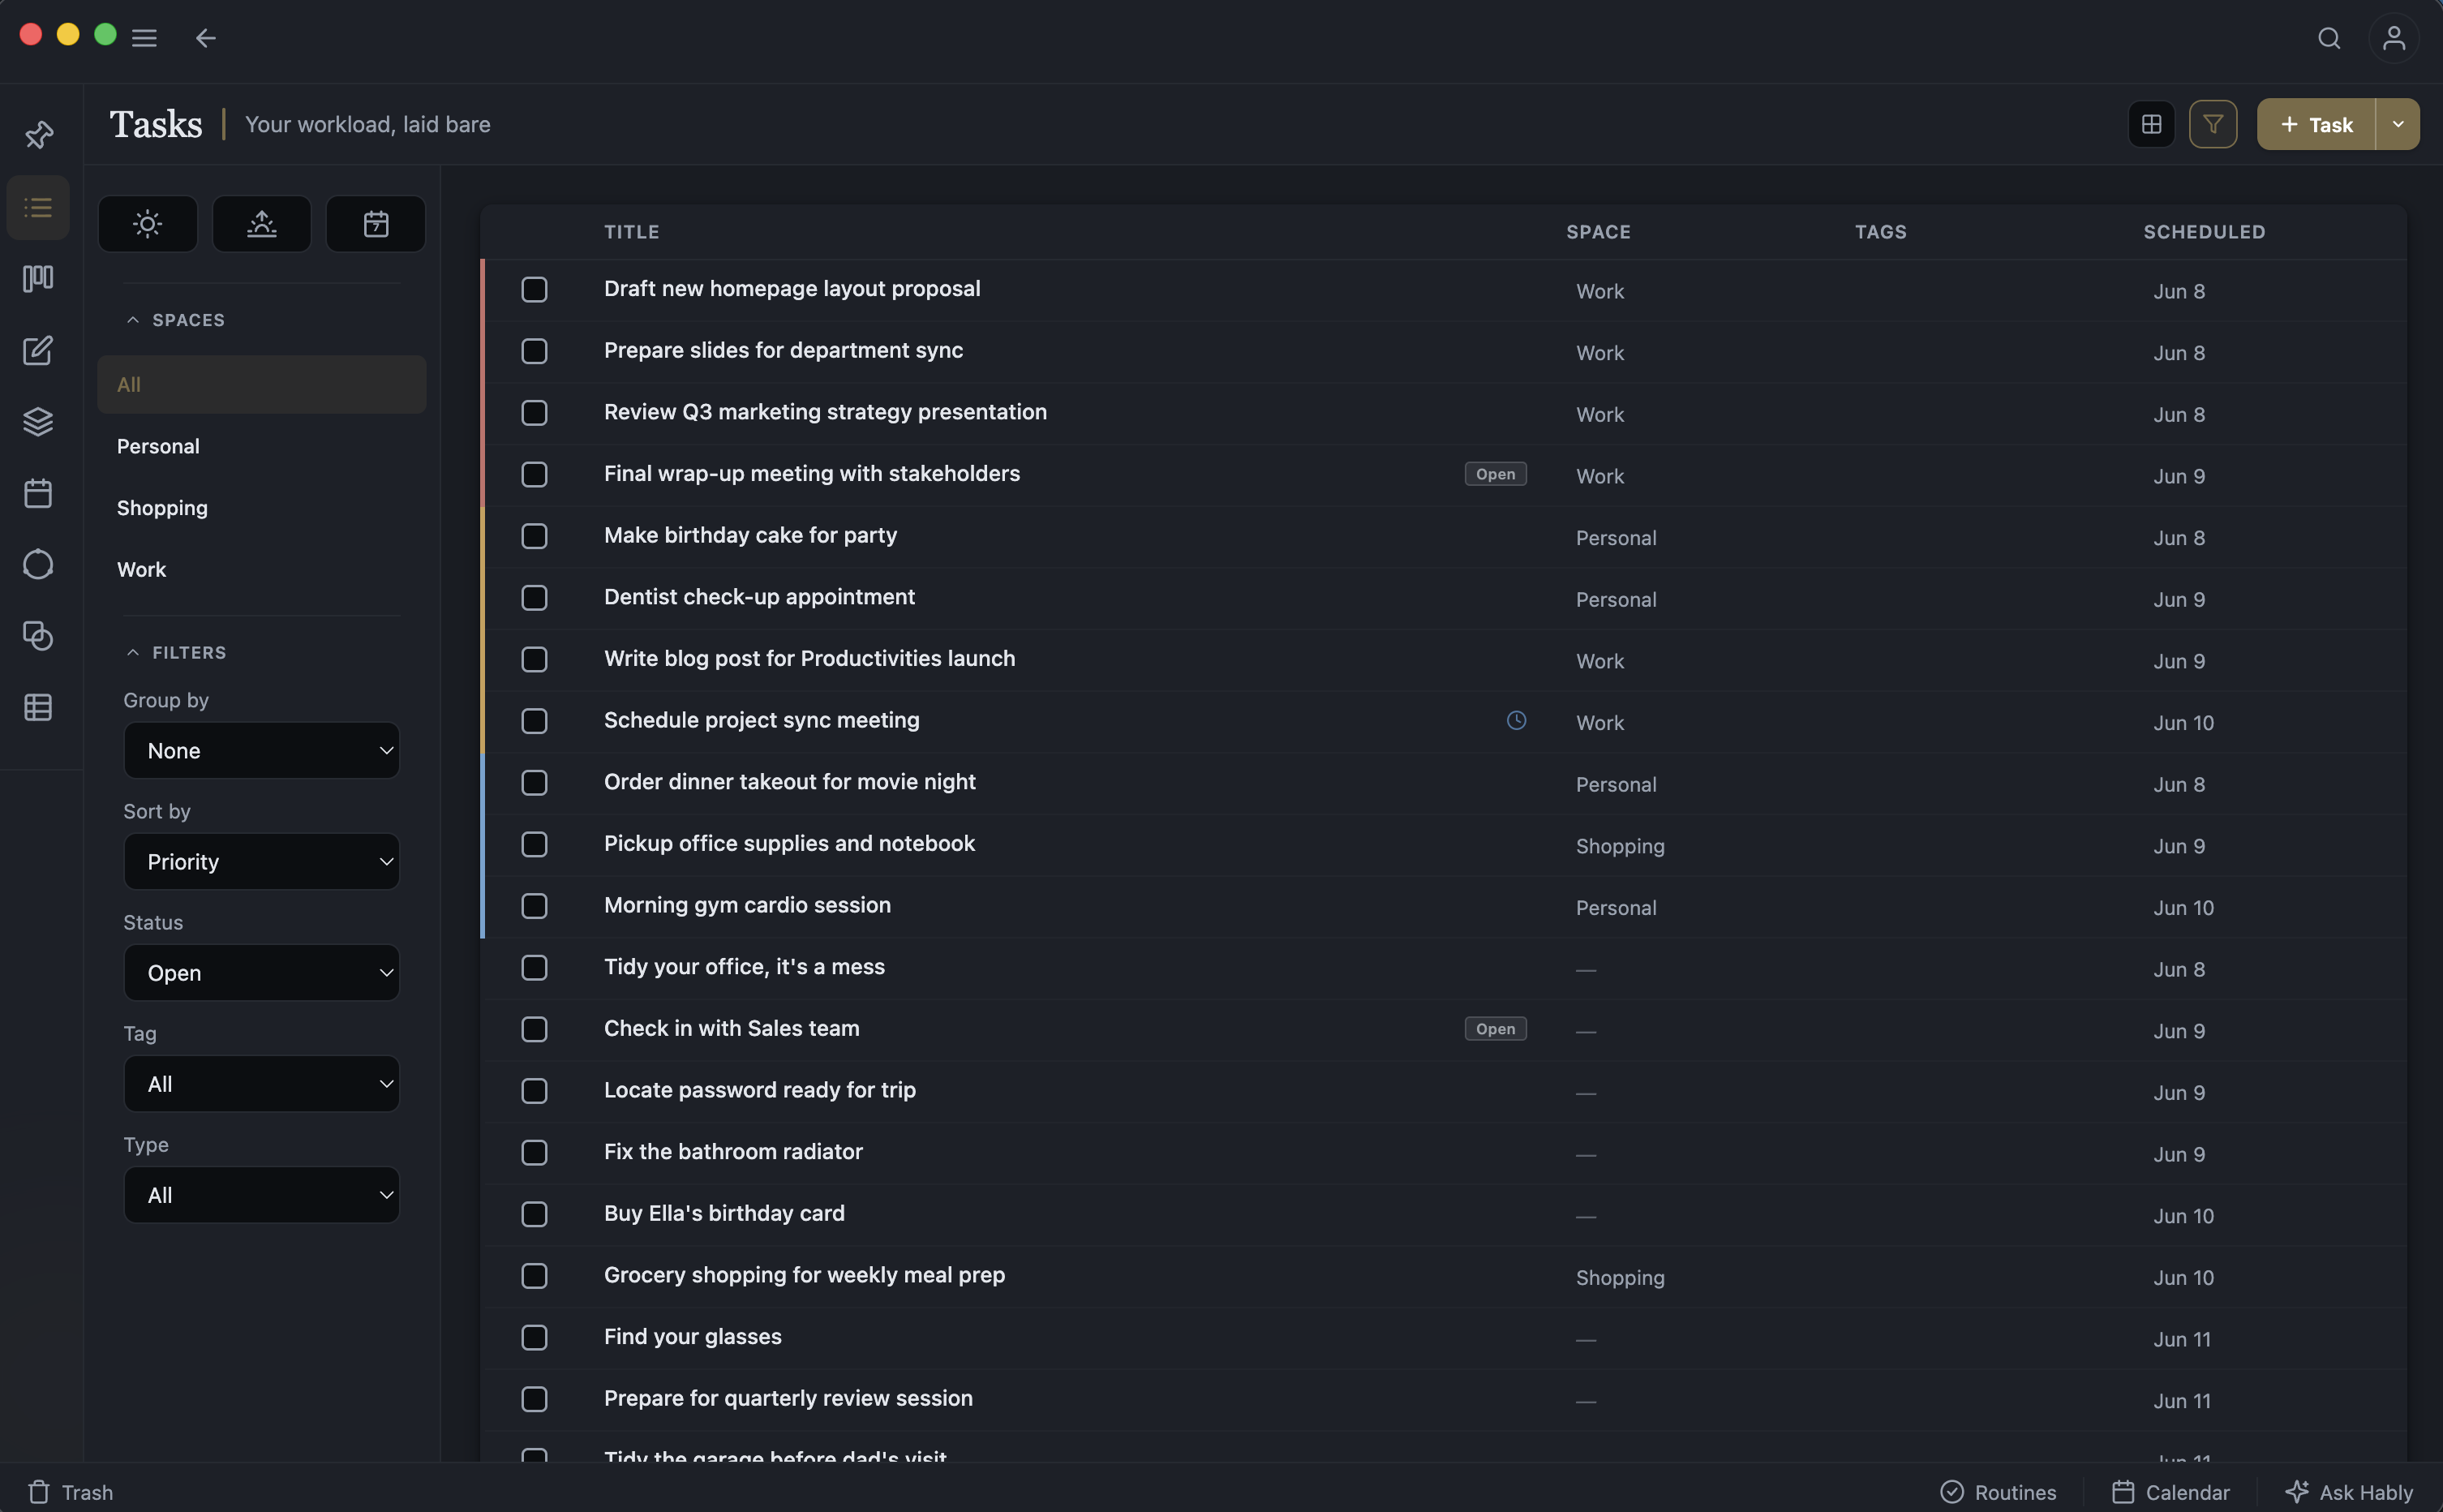Click the TAGS column header

1880,232
